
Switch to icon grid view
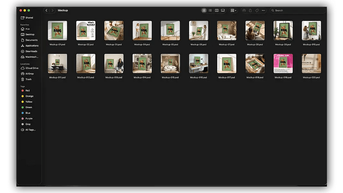point(204,10)
